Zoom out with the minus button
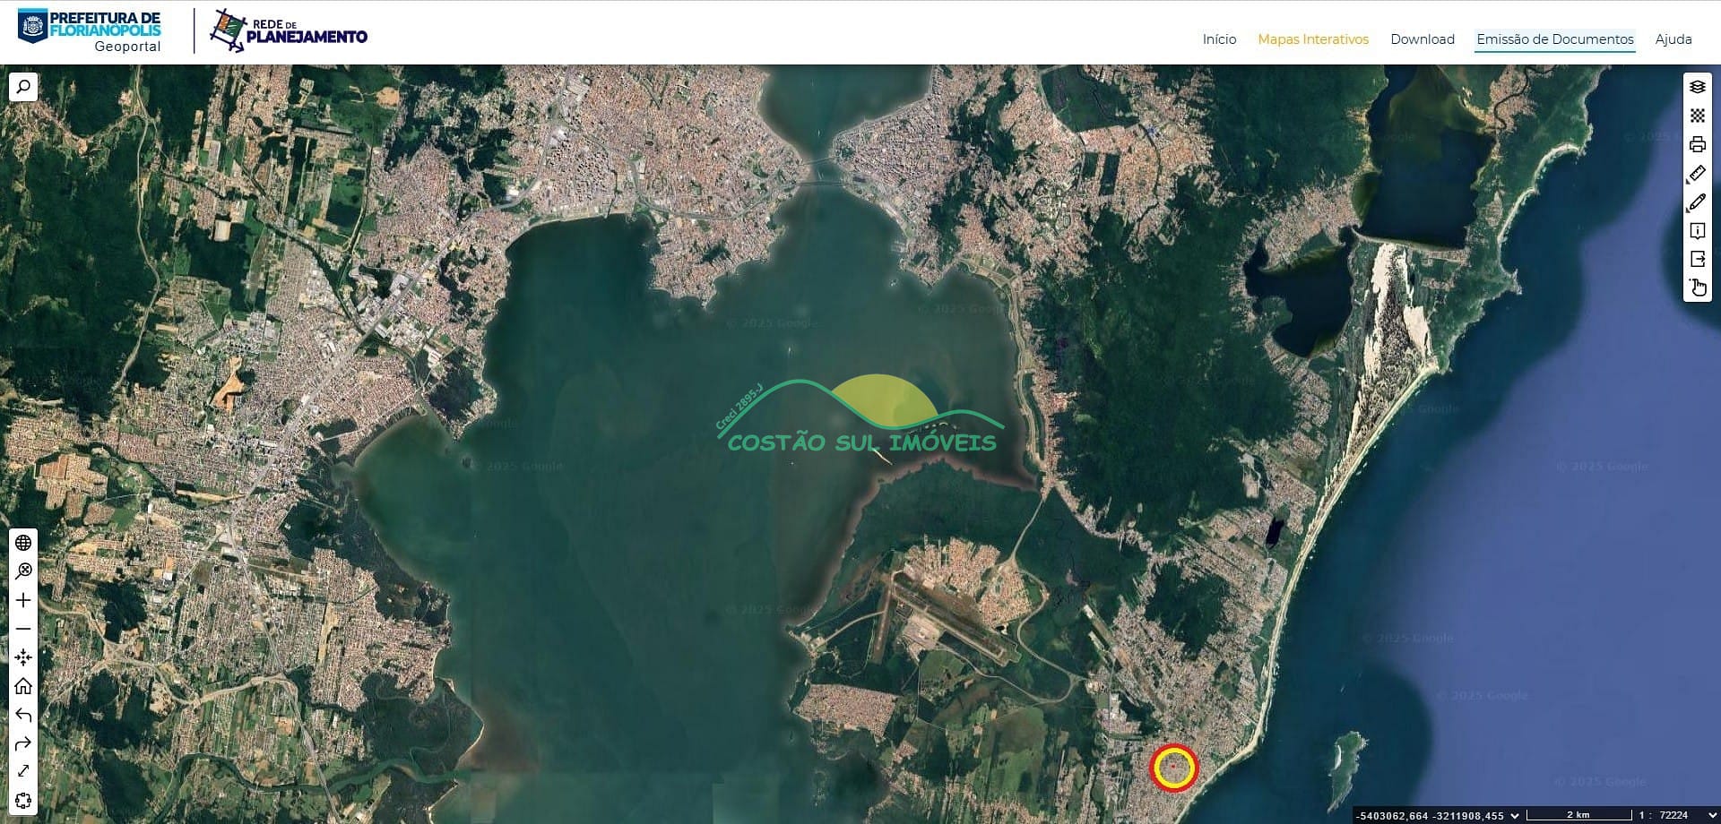 23,629
